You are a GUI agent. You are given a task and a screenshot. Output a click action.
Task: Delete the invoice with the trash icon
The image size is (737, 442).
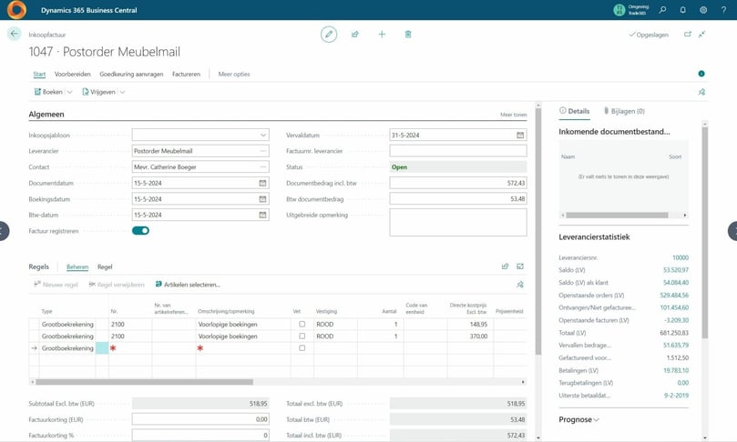[408, 35]
